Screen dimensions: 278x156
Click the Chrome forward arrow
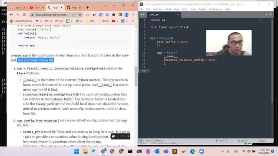pyautogui.click(x=17, y=15)
